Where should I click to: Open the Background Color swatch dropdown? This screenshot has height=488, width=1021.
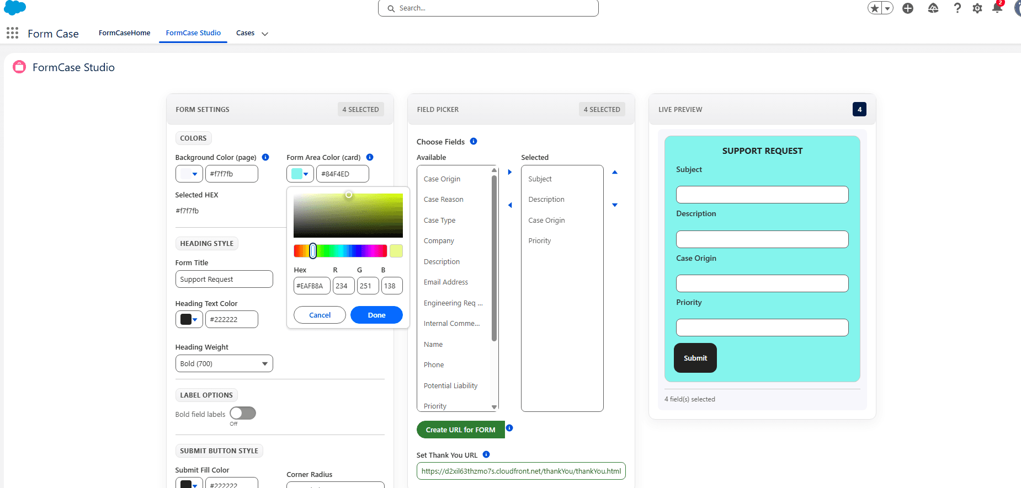click(189, 174)
